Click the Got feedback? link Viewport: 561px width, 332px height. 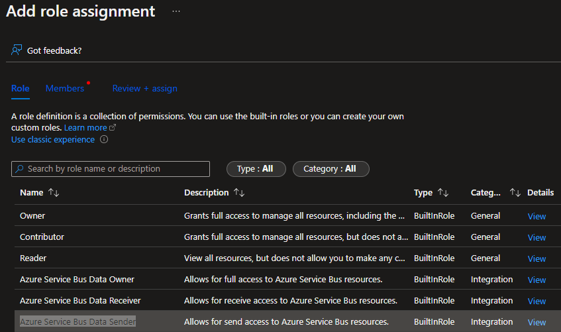(x=54, y=51)
